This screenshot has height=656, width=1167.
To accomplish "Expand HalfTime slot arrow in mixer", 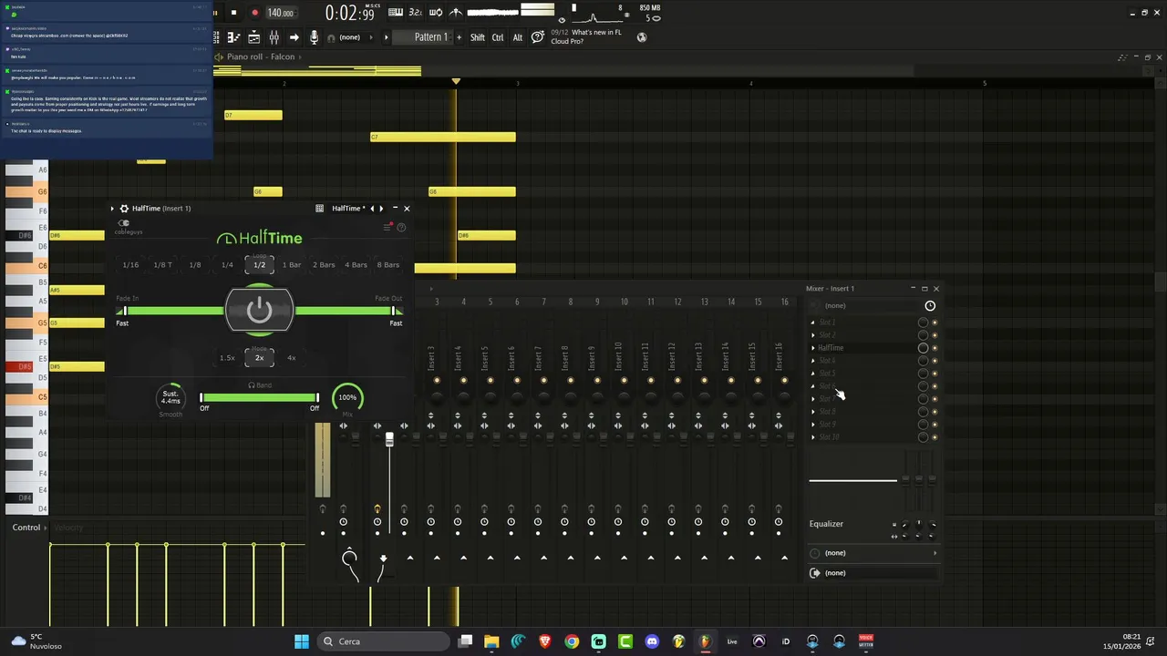I will (x=813, y=348).
